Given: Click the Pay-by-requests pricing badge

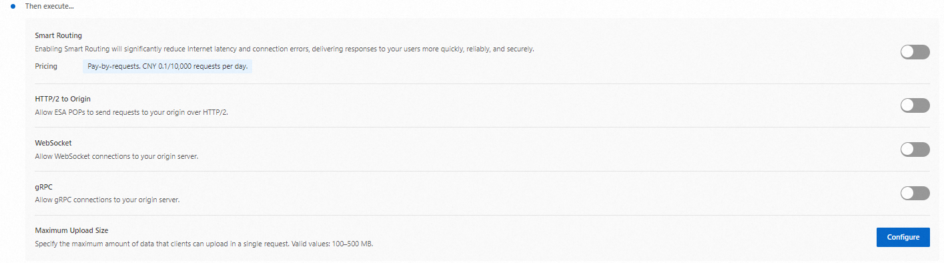Looking at the screenshot, I should tap(167, 67).
